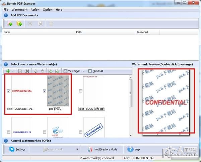Screen dimensions: 201x162
Task: Click the green plus Add Watermark icon
Action: point(8,71)
